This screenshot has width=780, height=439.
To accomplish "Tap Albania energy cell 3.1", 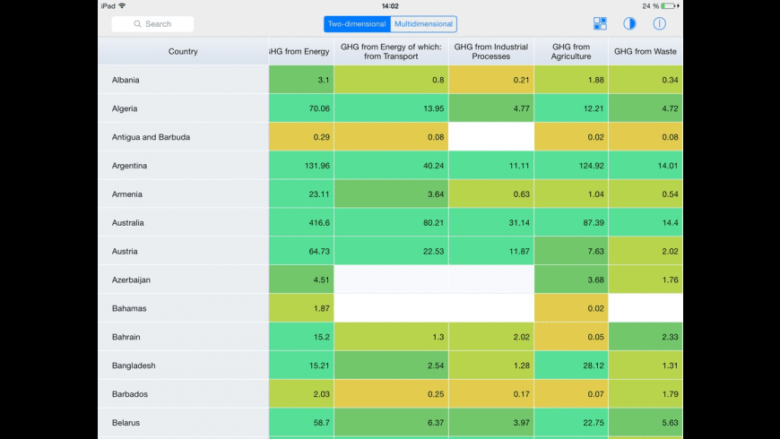I will point(301,80).
